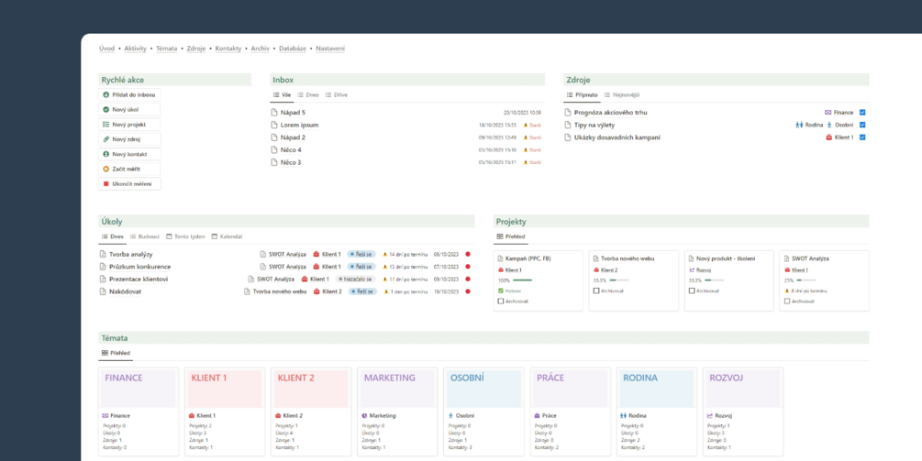Click the plus icon on Přidat do inboxu
Image resolution: width=922 pixels, height=461 pixels.
coord(106,94)
